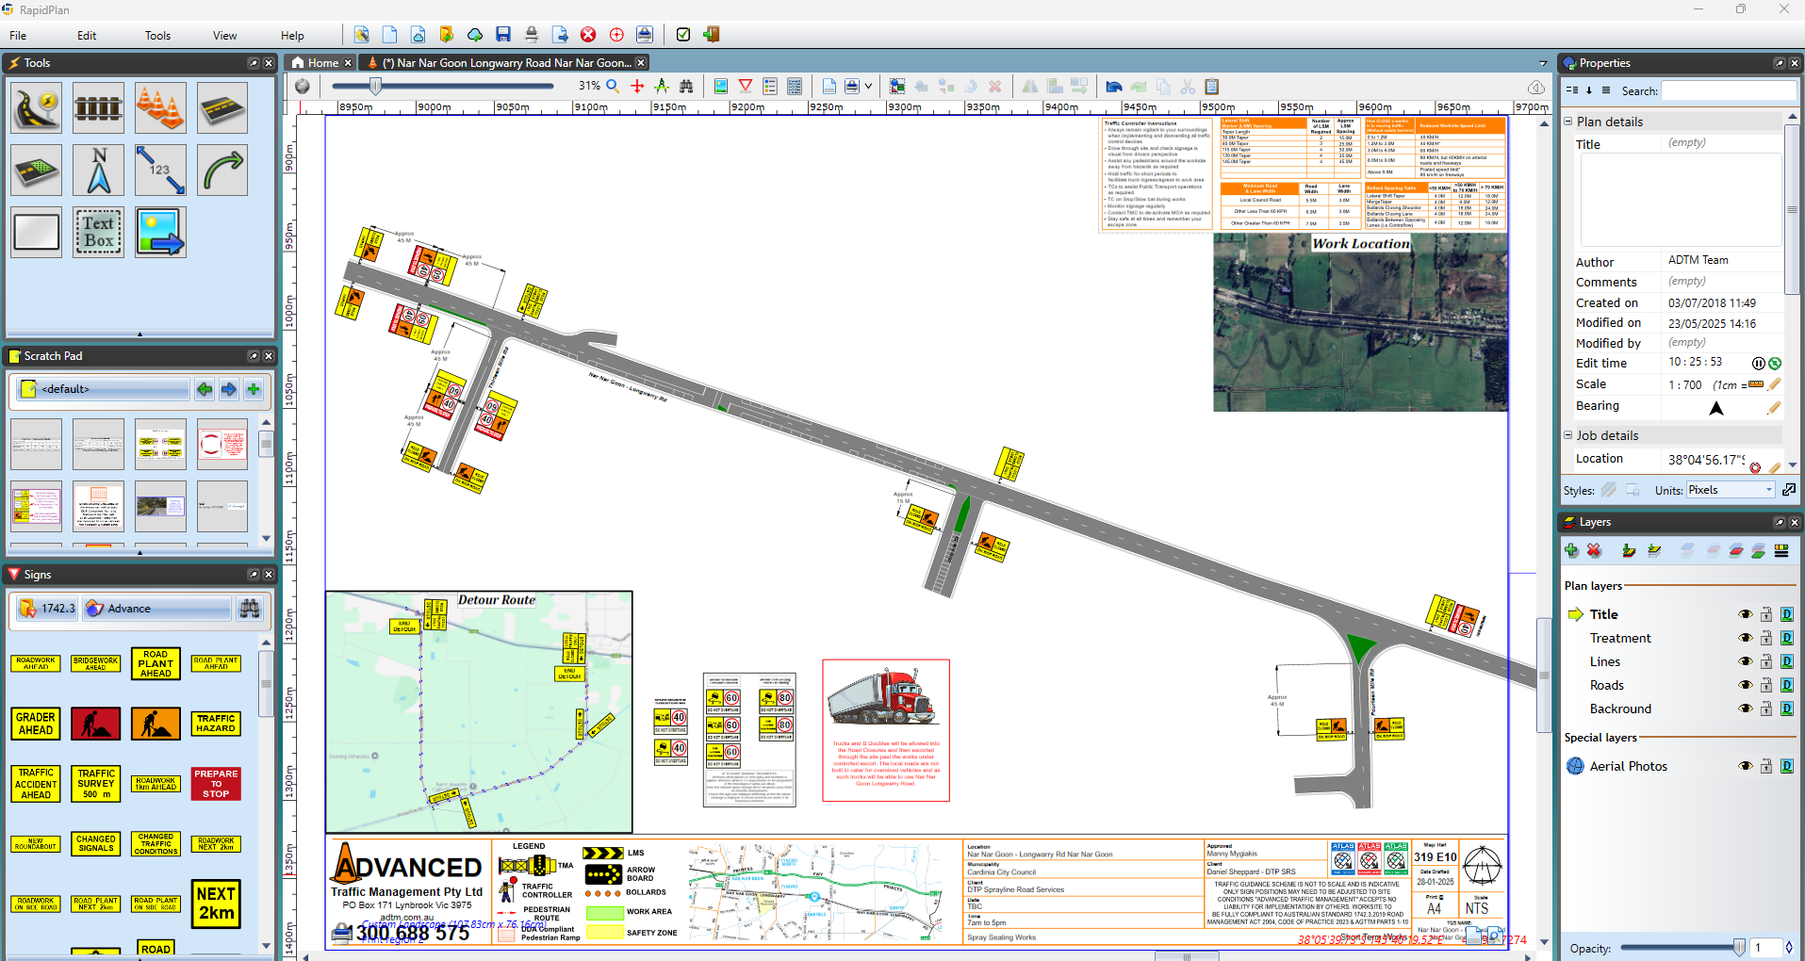
Task: Hide the Roads layer
Action: (x=1745, y=685)
